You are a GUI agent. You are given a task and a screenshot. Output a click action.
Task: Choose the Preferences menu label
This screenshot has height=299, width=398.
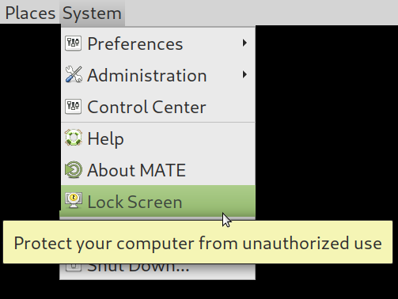135,44
